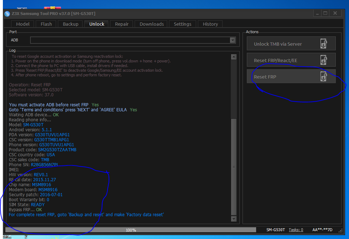The height and width of the screenshot is (239, 349).
Task: Click Waiting ADB device... OK line
Action: [34, 115]
